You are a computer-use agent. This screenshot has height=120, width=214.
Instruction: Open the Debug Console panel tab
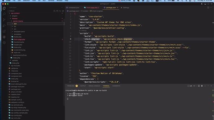94,86
